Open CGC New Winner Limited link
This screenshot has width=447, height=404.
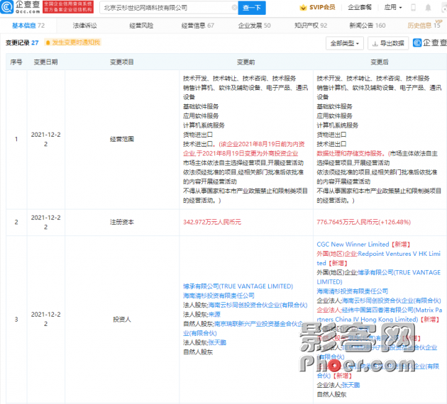(x=353, y=245)
